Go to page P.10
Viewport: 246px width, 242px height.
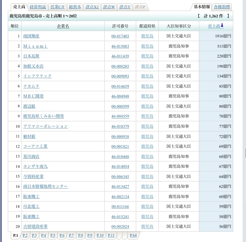point(100,235)
